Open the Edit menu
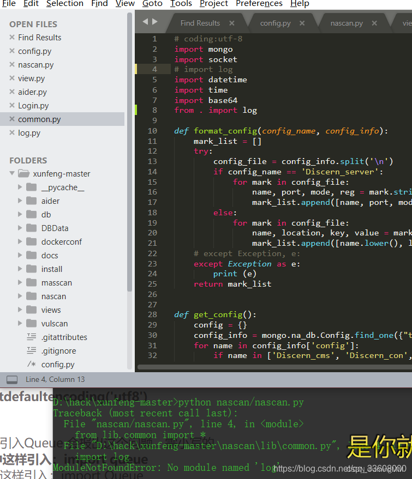The image size is (412, 479). 31,4
